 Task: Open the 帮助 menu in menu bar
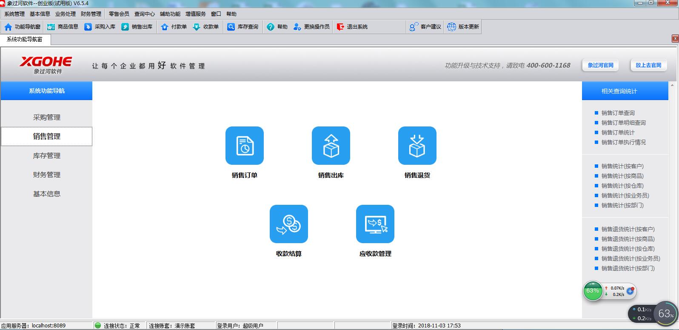pyautogui.click(x=231, y=14)
